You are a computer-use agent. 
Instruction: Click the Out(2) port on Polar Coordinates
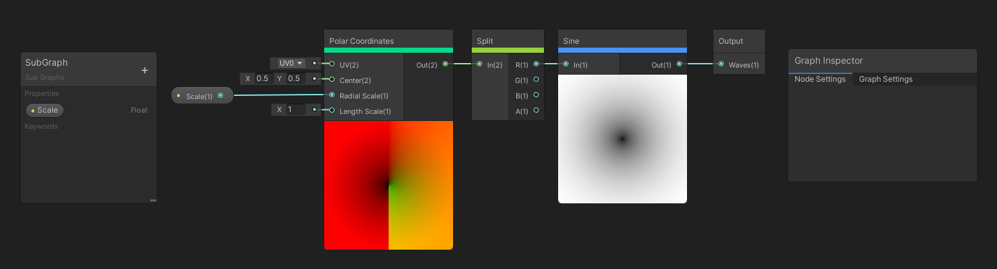(445, 64)
